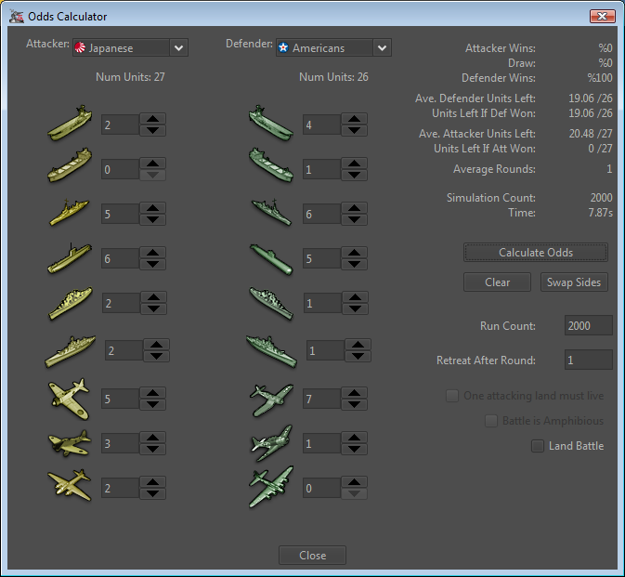Click the Swap Sides button
Screen dimensions: 625x577
pyautogui.click(x=574, y=282)
